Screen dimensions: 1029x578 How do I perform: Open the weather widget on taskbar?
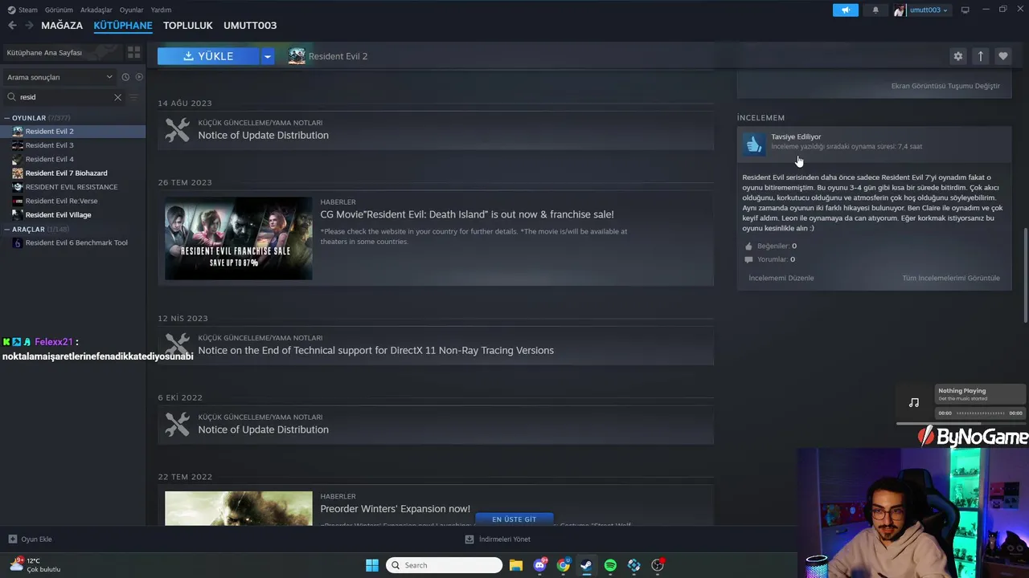click(x=35, y=565)
